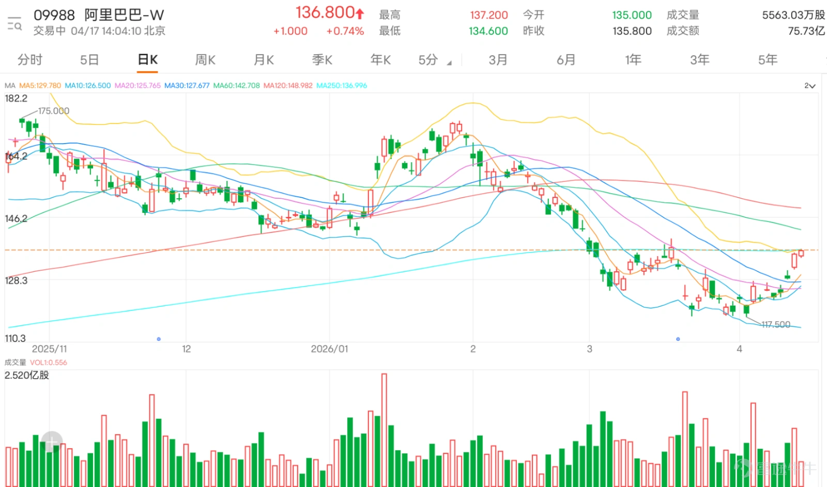Select the 日K daily candlestick tab

pos(148,60)
